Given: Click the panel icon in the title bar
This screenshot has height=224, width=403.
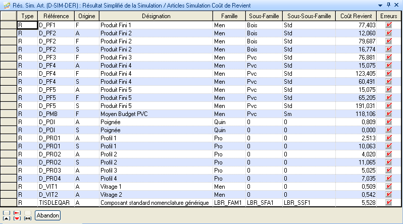Looking at the screenshot, I should tap(6, 5).
